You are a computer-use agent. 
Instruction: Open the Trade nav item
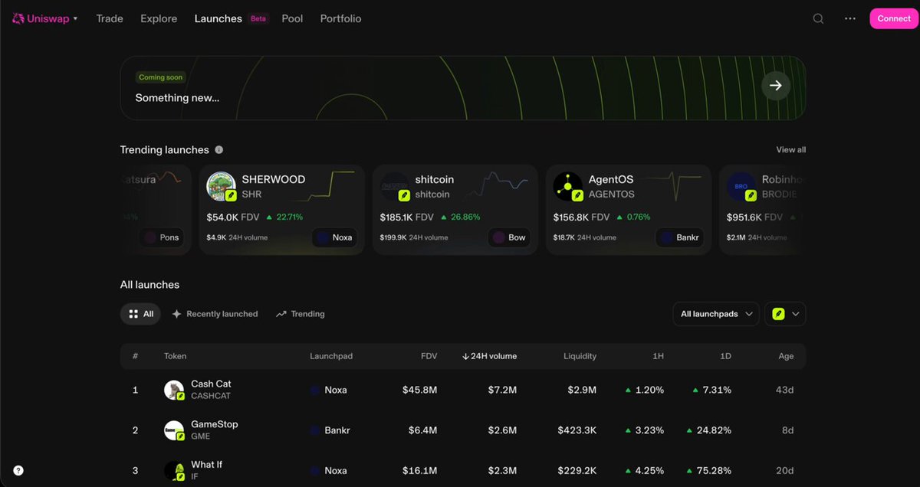[110, 18]
